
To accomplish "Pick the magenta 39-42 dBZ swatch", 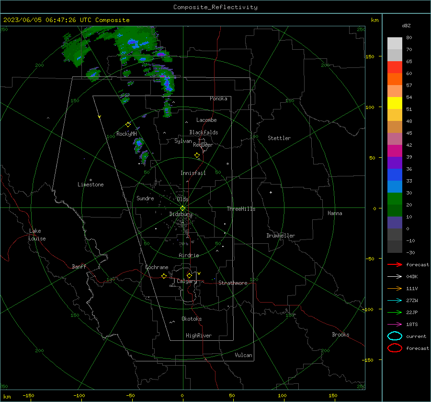I will [395, 151].
